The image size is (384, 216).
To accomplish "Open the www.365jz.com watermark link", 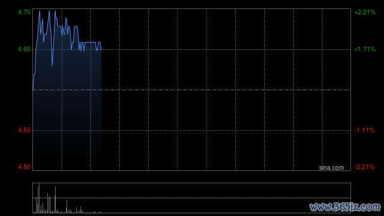I will (345, 207).
